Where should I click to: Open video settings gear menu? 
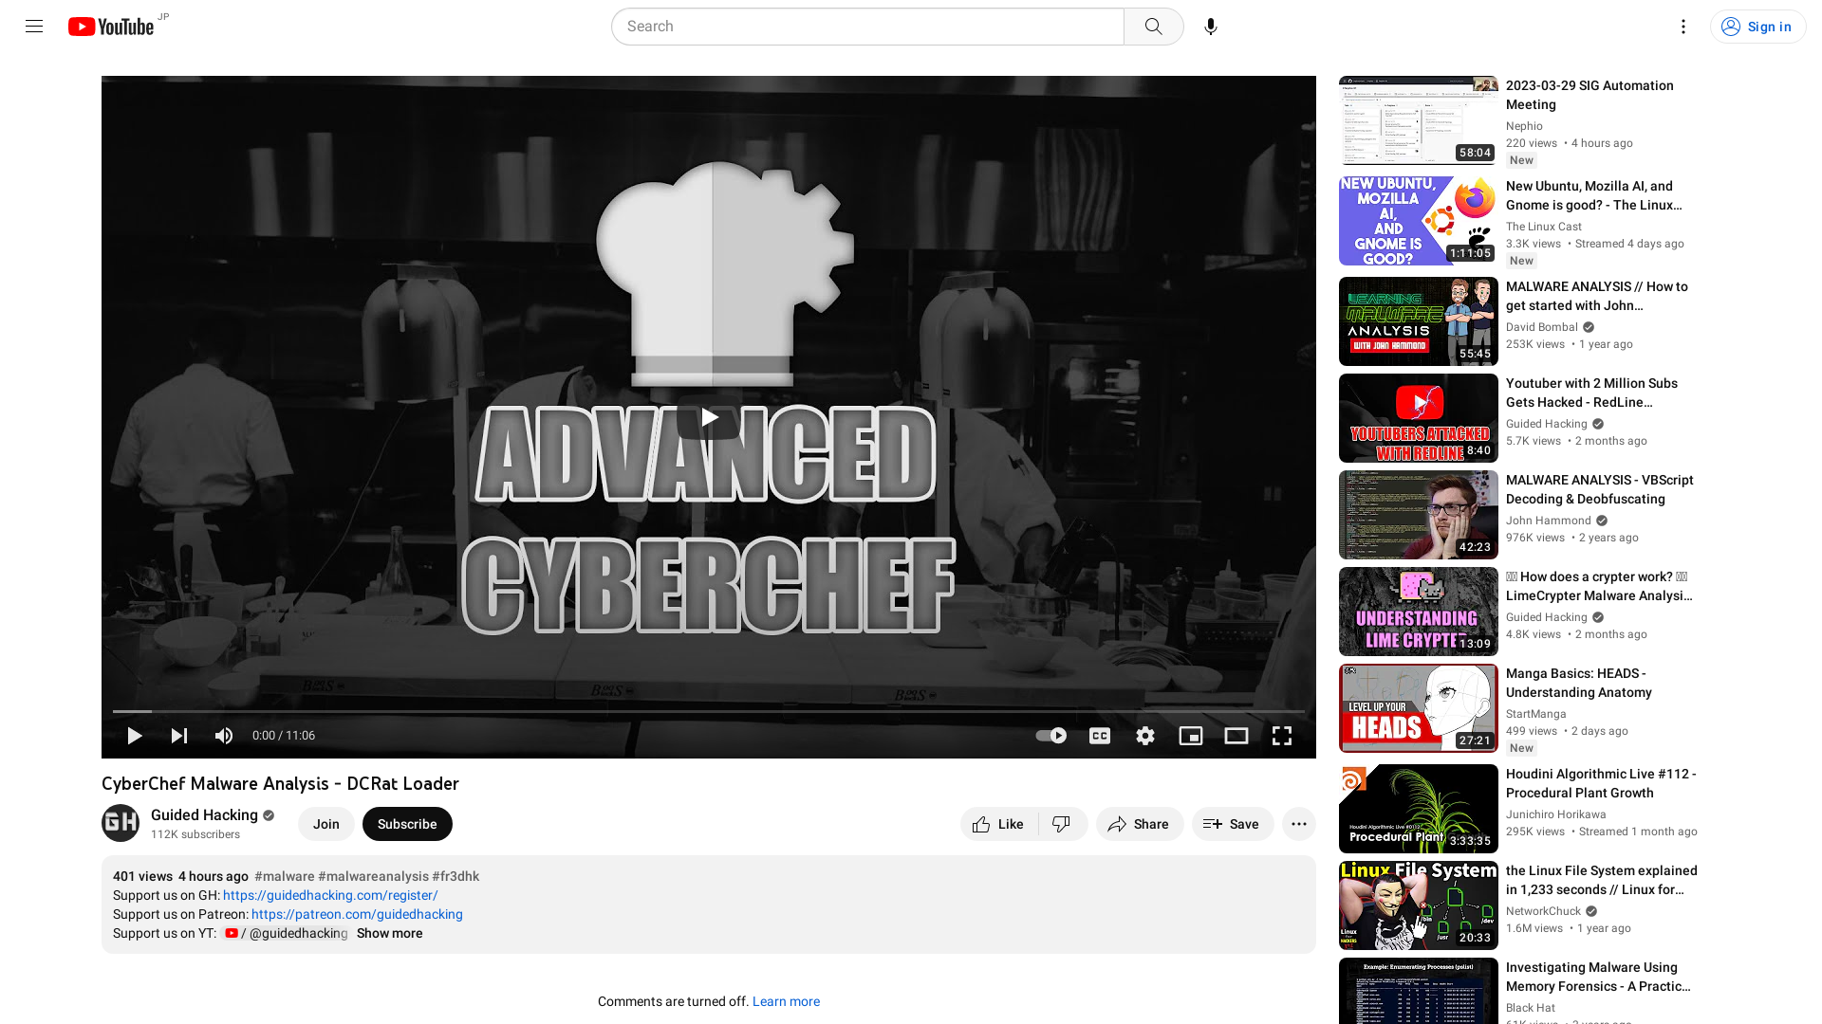pos(1145,735)
